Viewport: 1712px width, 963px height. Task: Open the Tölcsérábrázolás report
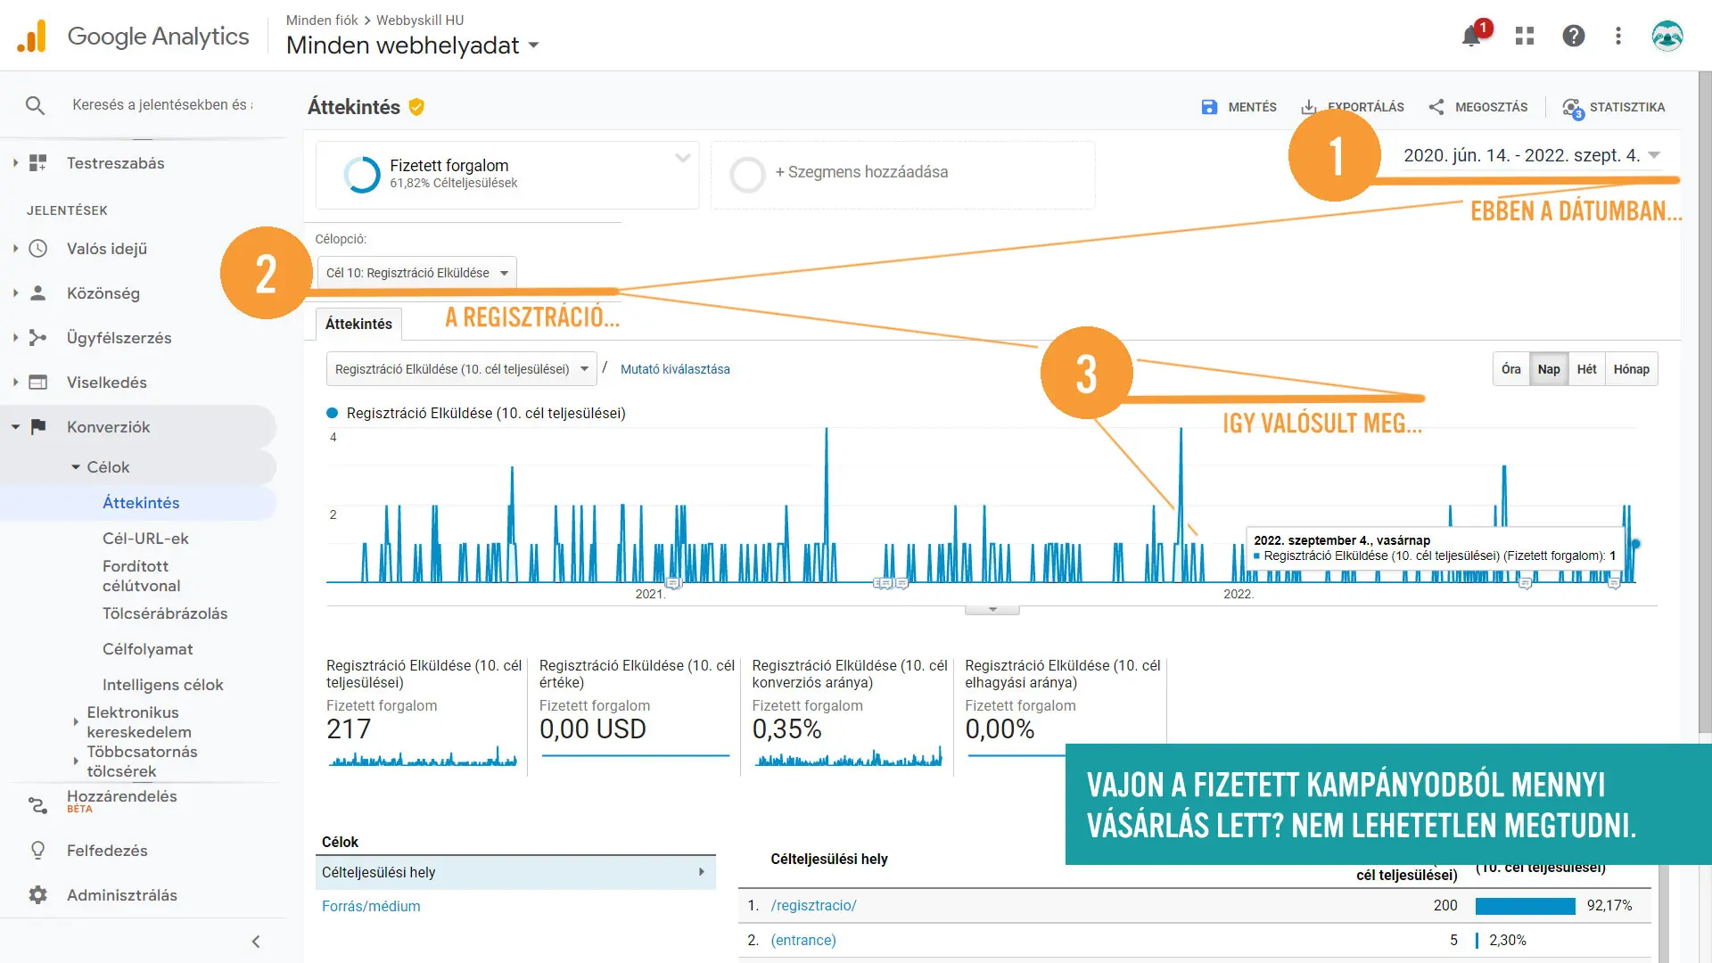point(165,613)
